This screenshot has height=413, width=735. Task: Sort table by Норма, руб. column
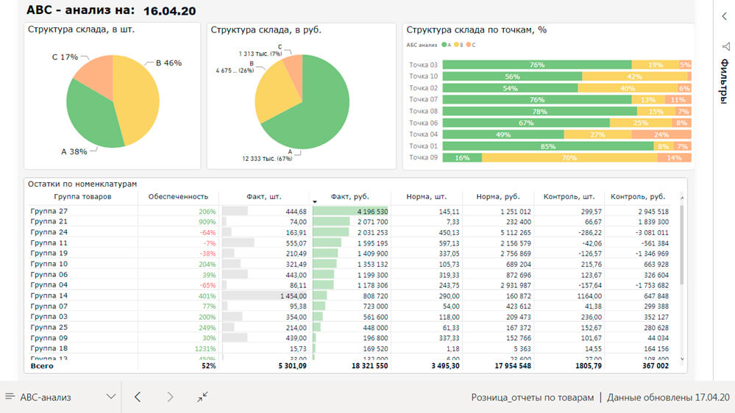pos(498,197)
